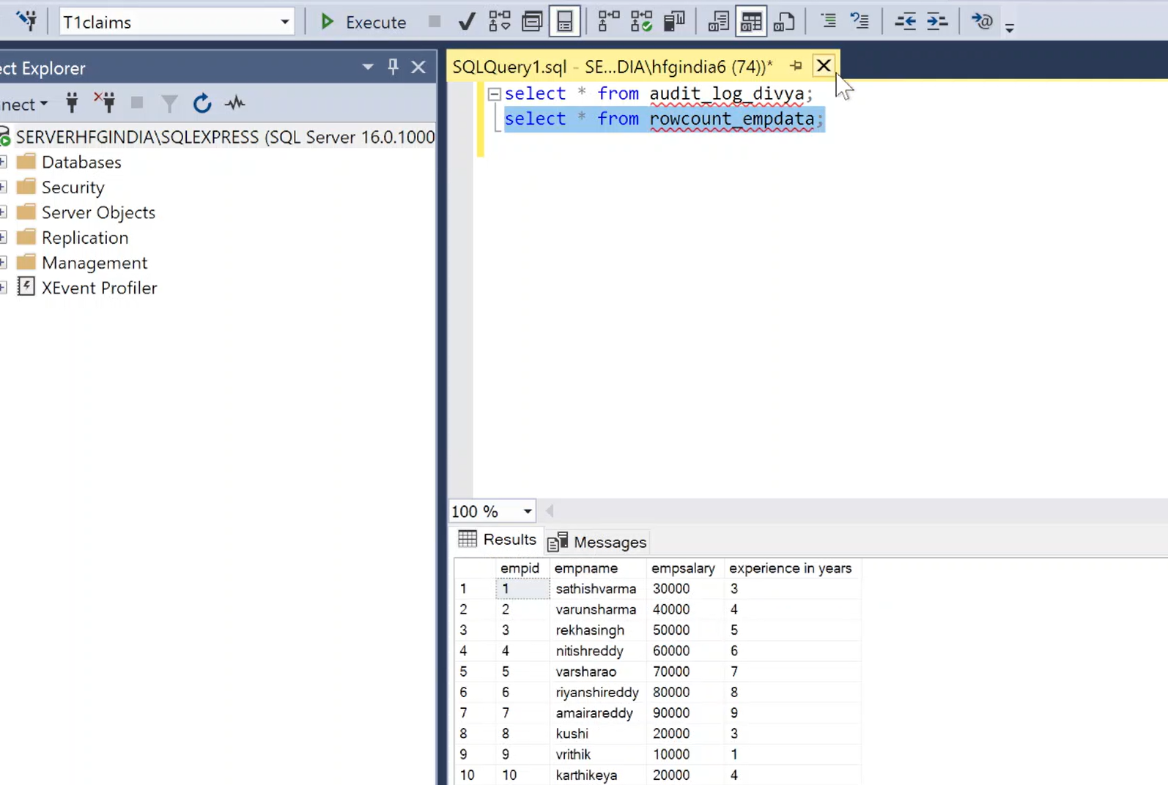The image size is (1168, 785).
Task: Open the toolbar overflow options arrow
Action: coord(1010,28)
